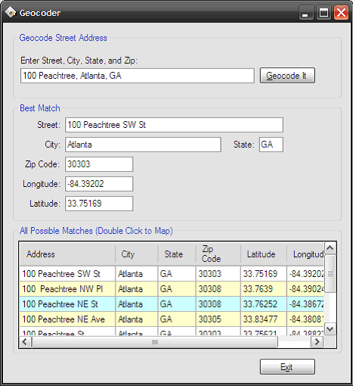This screenshot has height=386, width=353.
Task: Click the vertical scrollbar up arrow
Action: [x=330, y=248]
